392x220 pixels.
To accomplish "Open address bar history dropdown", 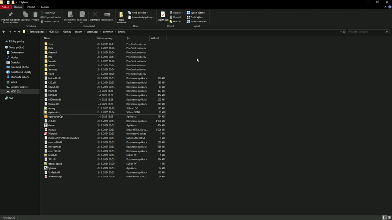I will (x=340, y=32).
